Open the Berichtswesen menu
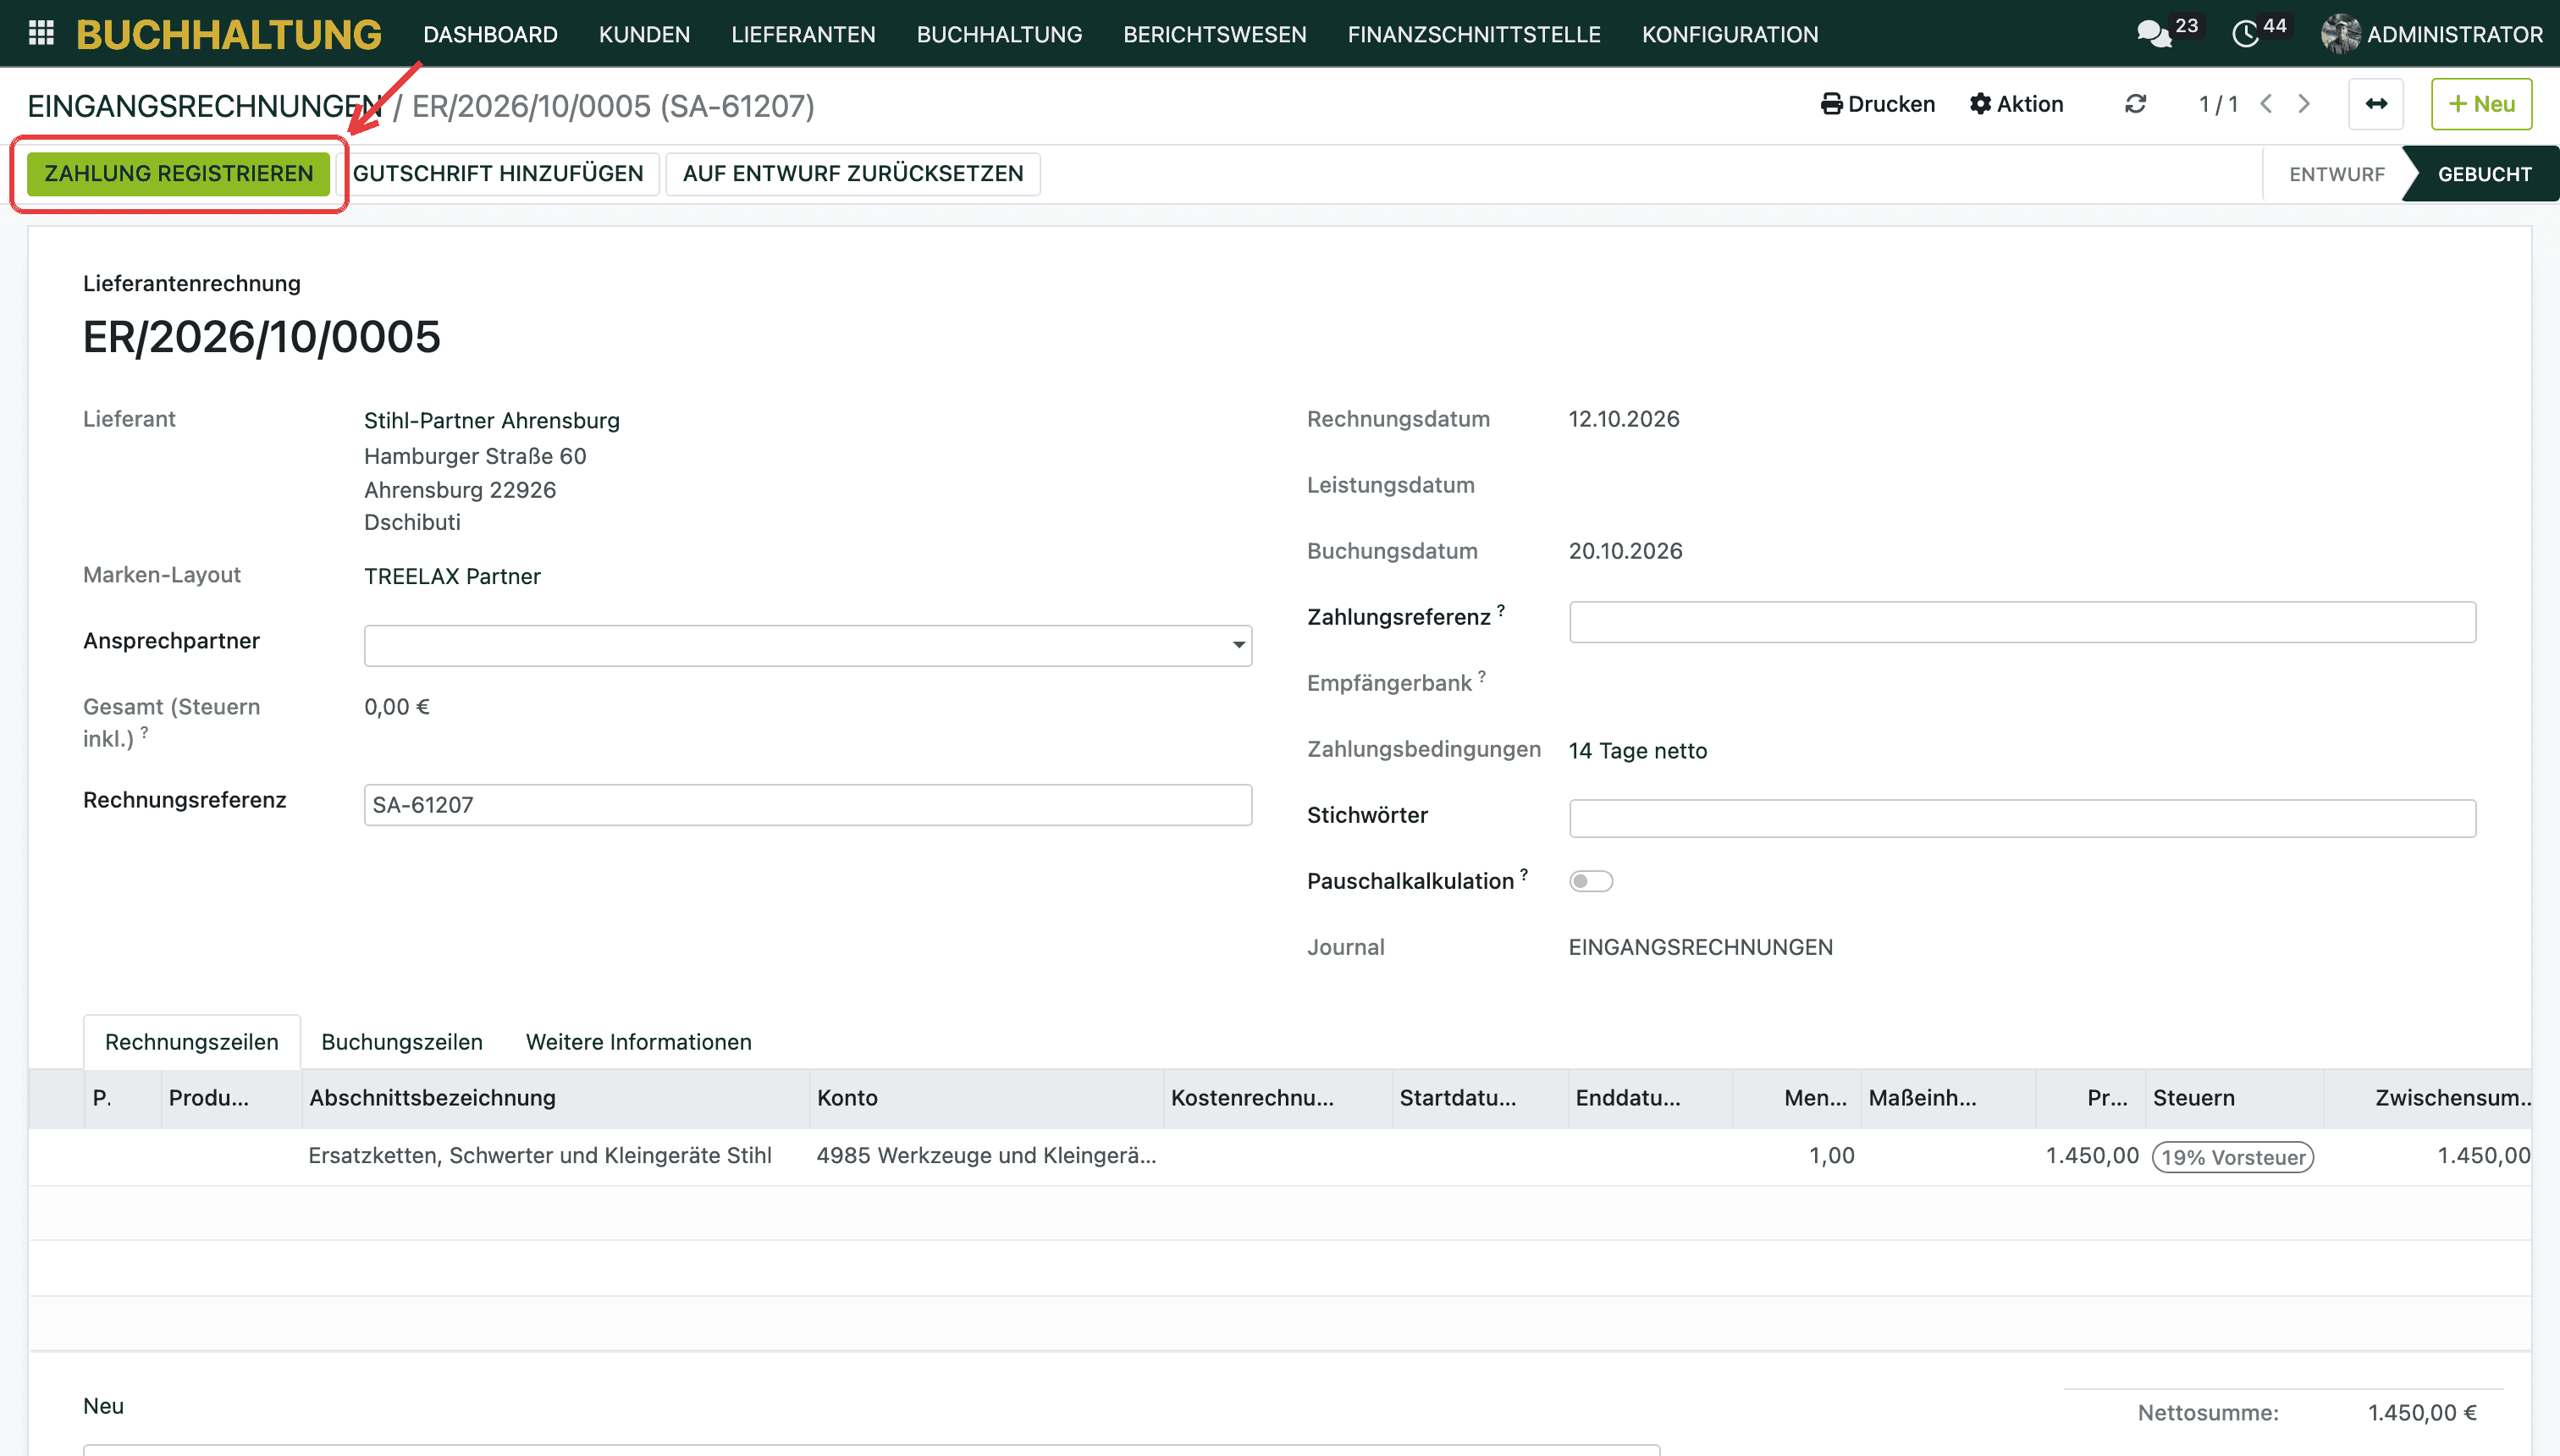 [1214, 34]
